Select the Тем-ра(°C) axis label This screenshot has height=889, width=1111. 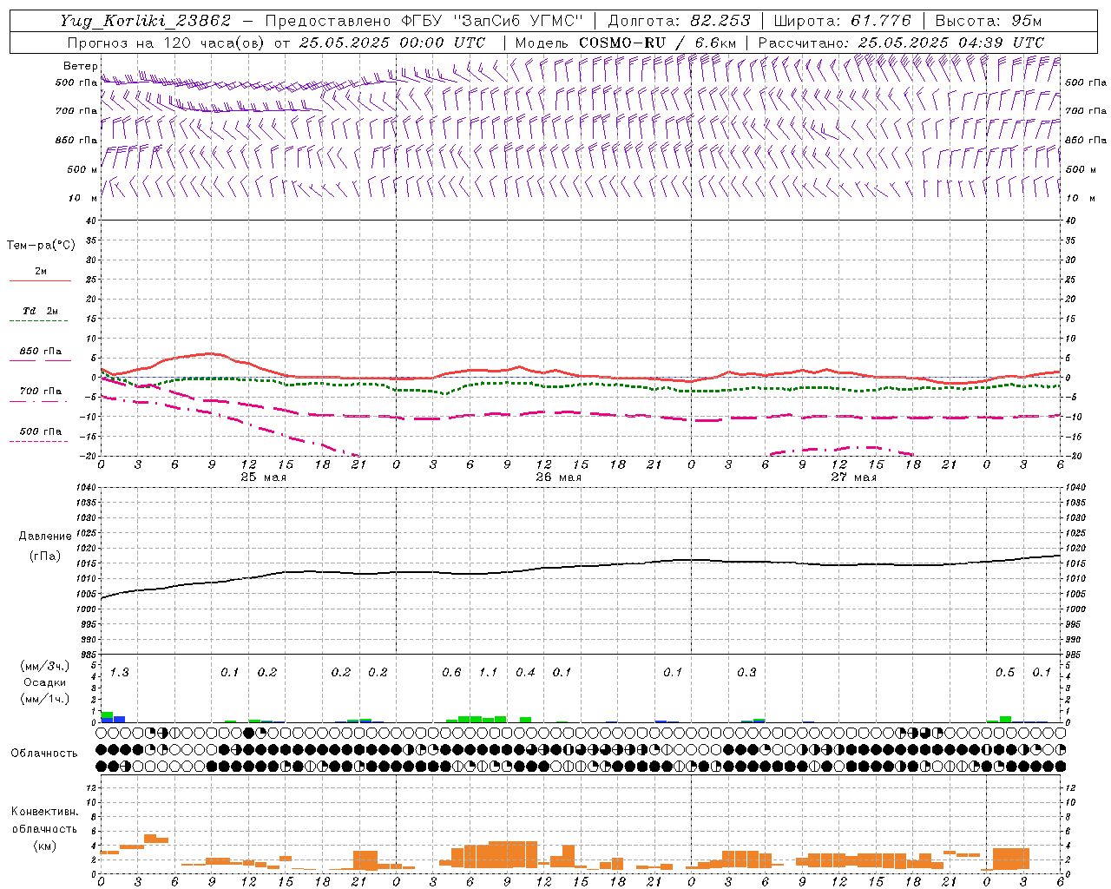click(41, 246)
